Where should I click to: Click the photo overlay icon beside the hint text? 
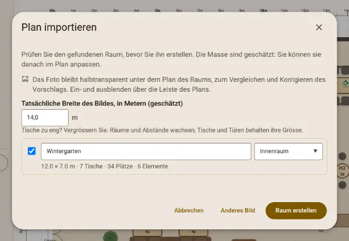(25, 79)
